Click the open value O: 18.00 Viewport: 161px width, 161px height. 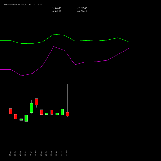pyautogui.click(x=56, y=11)
